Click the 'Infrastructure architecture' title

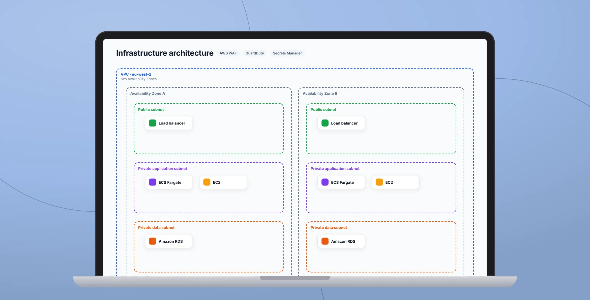tap(165, 53)
